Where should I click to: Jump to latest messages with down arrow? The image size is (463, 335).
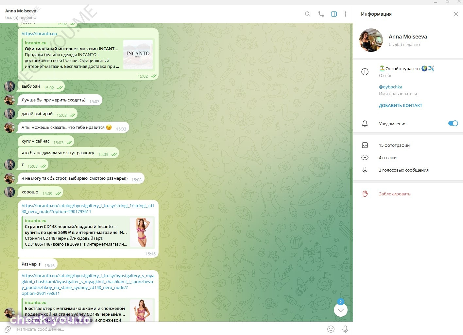tap(341, 310)
